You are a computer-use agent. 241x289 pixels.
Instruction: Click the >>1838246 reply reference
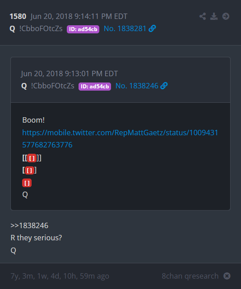29,225
